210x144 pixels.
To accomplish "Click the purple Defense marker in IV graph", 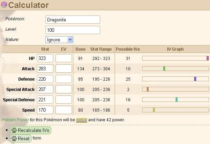I will pos(195,79).
